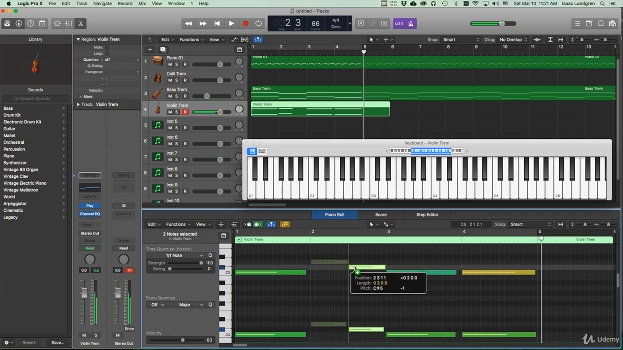Open the Mixer from control bar

(69, 23)
